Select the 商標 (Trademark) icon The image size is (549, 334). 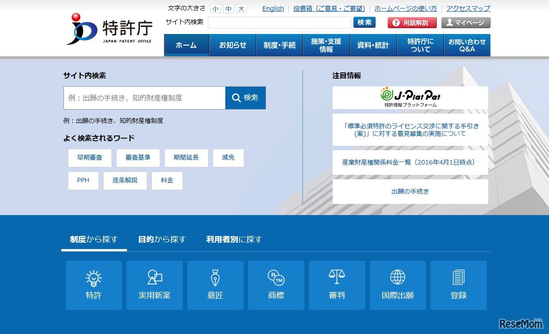tap(276, 285)
